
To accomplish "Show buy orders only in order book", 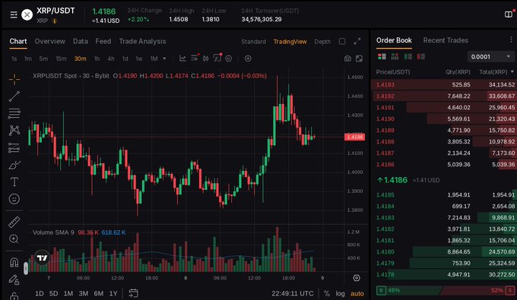I will (408, 57).
